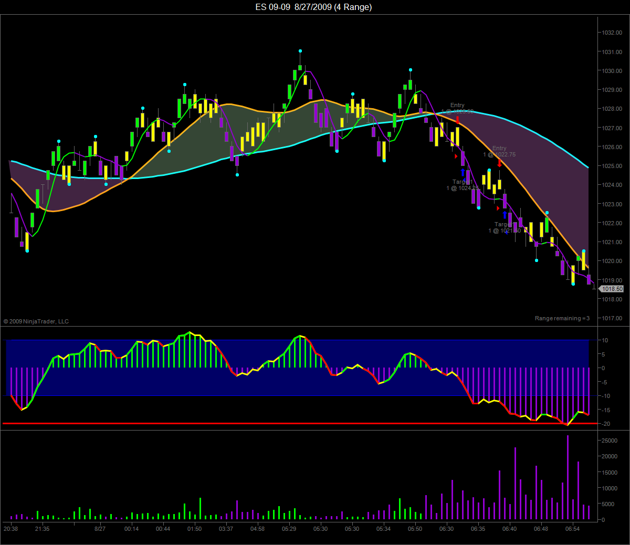The height and width of the screenshot is (545, 630).
Task: Click the 1030.00 price axis label
Action: pos(612,71)
